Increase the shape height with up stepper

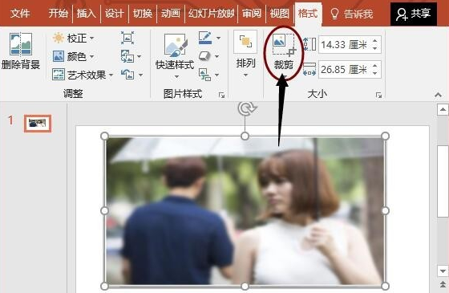(x=375, y=40)
